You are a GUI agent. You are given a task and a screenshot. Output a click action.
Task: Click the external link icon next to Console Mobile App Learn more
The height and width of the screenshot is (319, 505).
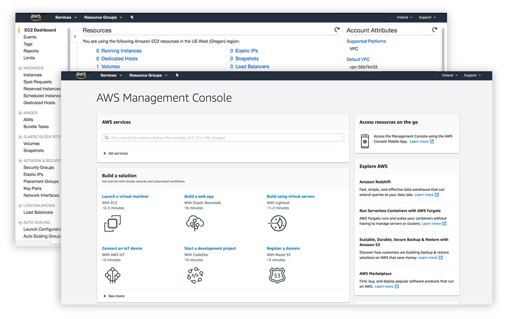click(x=432, y=141)
